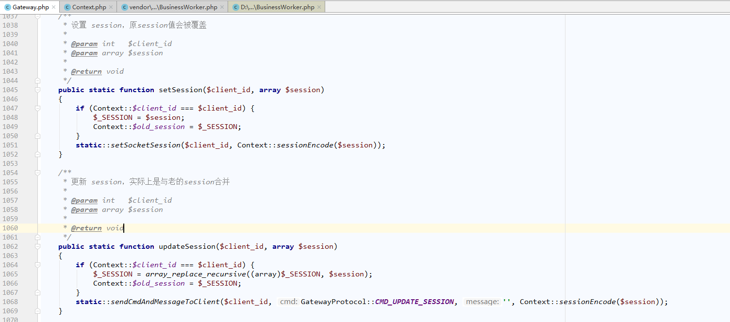Click line number 1064 in gutter

pos(10,265)
